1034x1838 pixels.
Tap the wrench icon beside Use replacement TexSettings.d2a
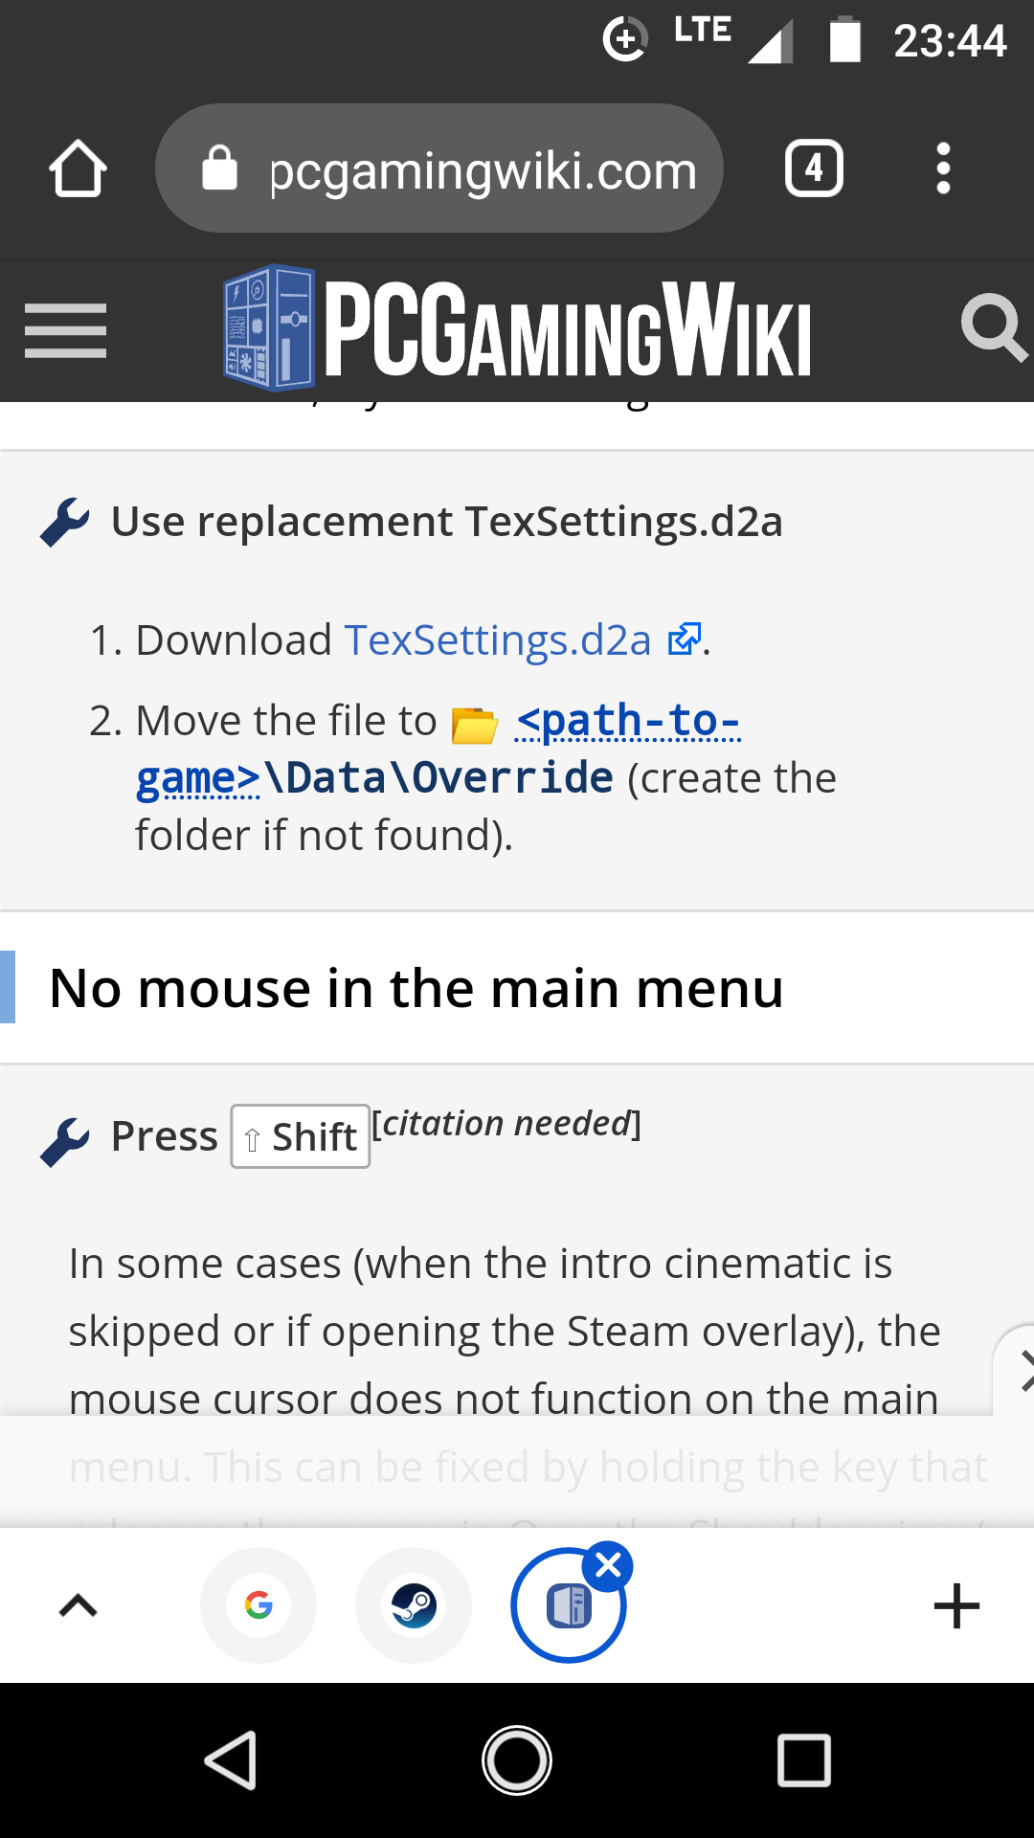[65, 523]
